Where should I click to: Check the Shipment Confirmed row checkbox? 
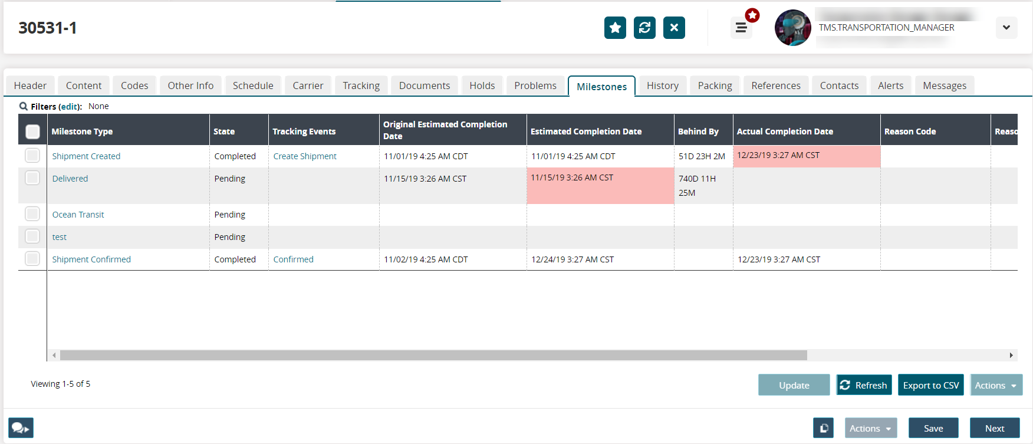(x=32, y=259)
